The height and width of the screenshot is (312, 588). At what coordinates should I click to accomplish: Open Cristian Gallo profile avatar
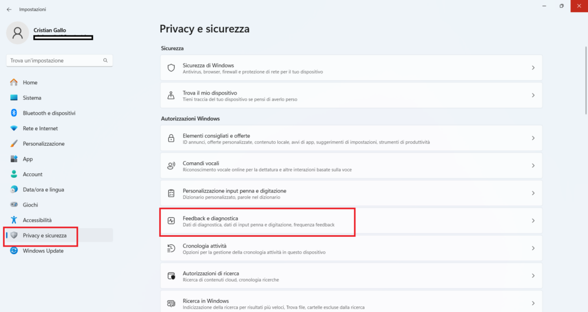[x=18, y=33]
